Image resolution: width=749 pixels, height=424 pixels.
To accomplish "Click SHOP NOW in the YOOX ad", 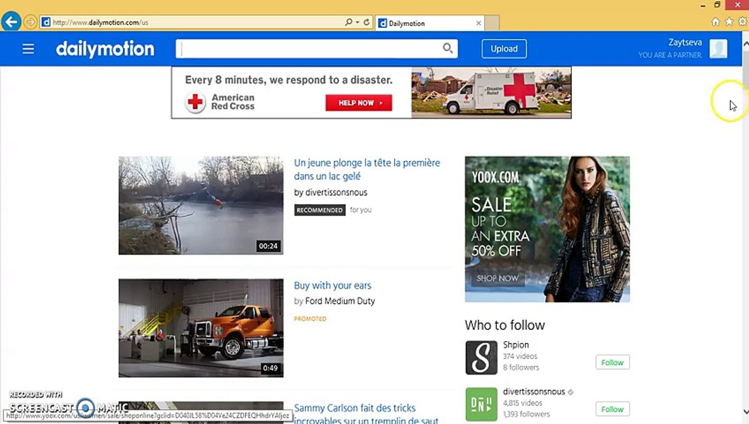I will pos(498,279).
